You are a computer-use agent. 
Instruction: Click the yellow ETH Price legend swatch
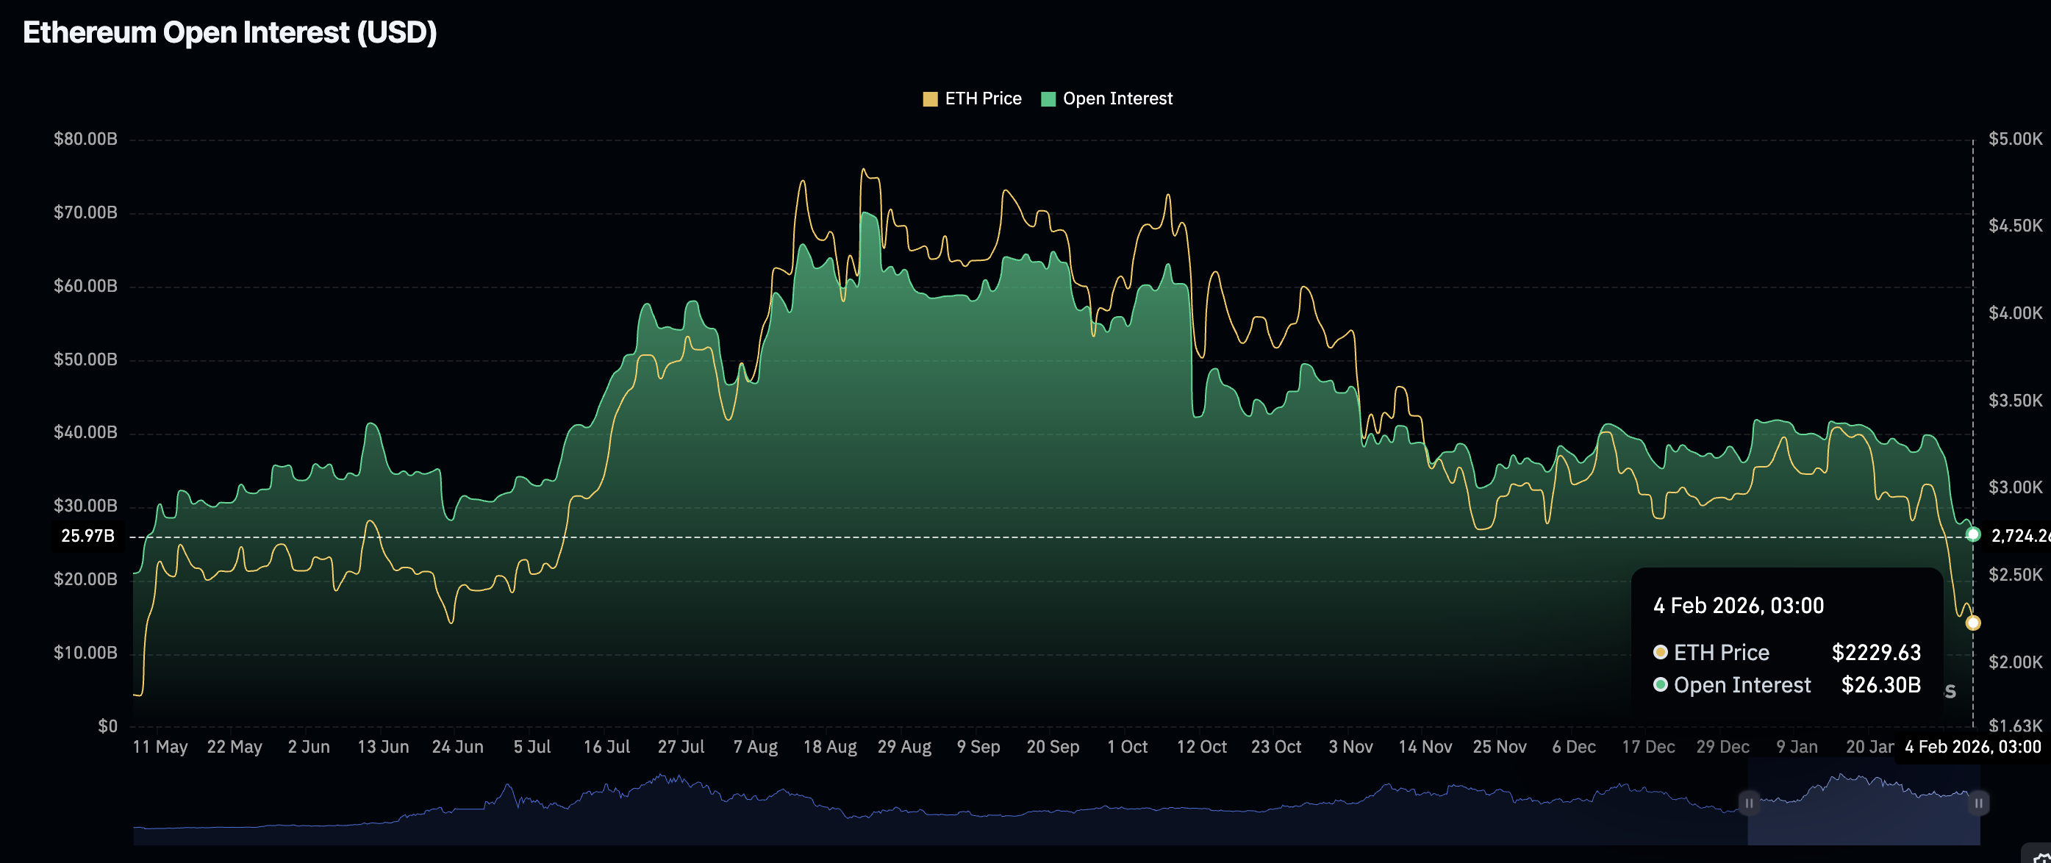pyautogui.click(x=930, y=99)
